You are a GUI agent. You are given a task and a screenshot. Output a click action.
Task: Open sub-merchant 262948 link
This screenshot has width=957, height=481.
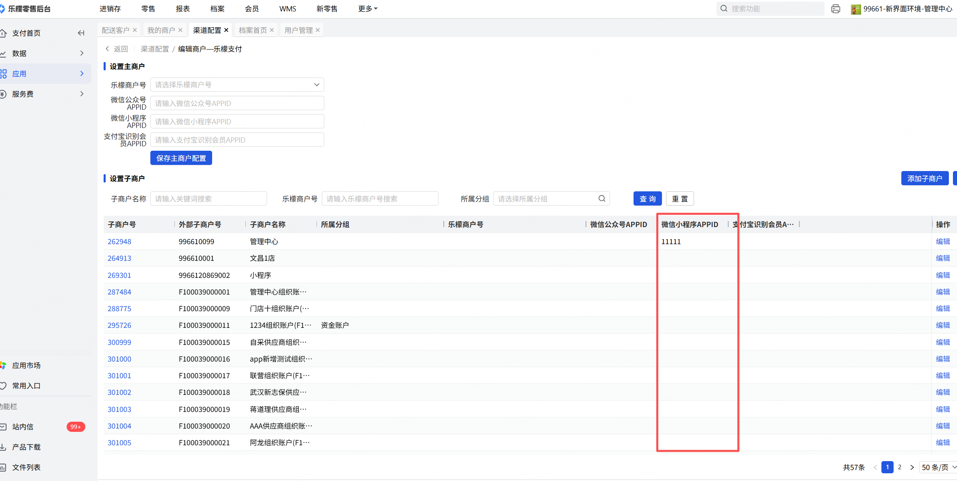coord(119,241)
